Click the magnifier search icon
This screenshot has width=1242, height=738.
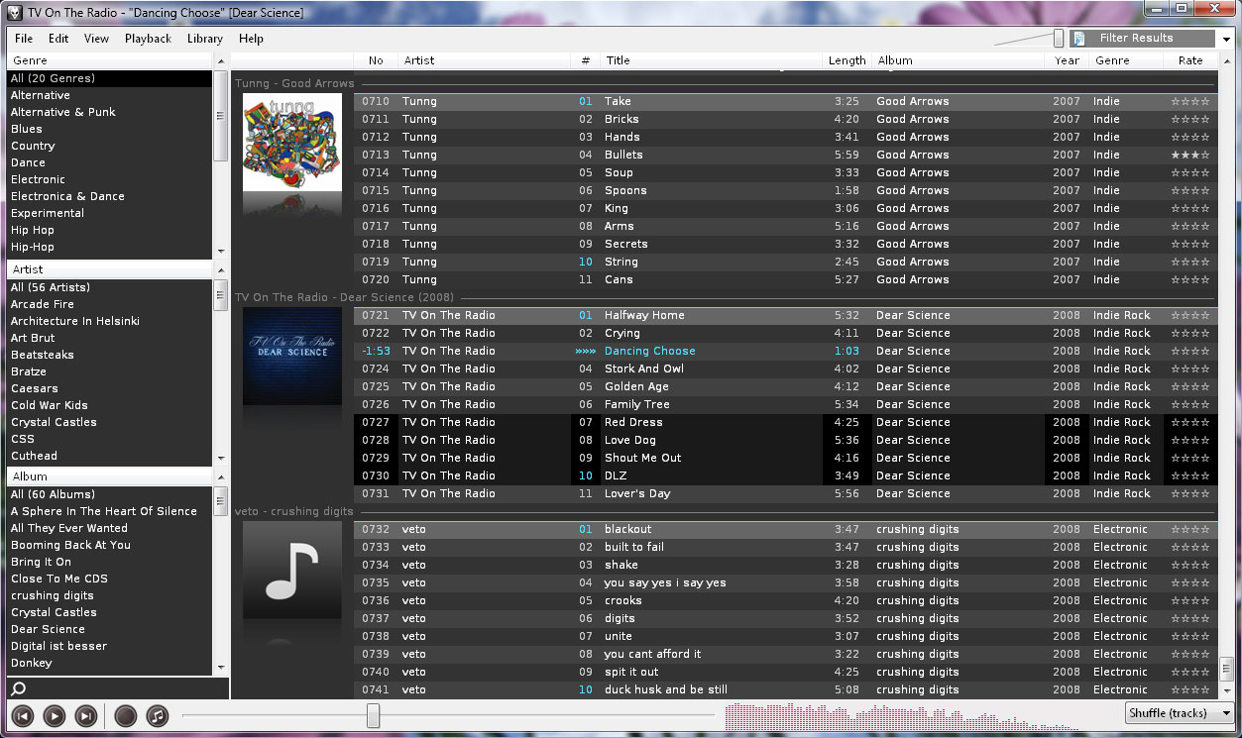tap(18, 688)
